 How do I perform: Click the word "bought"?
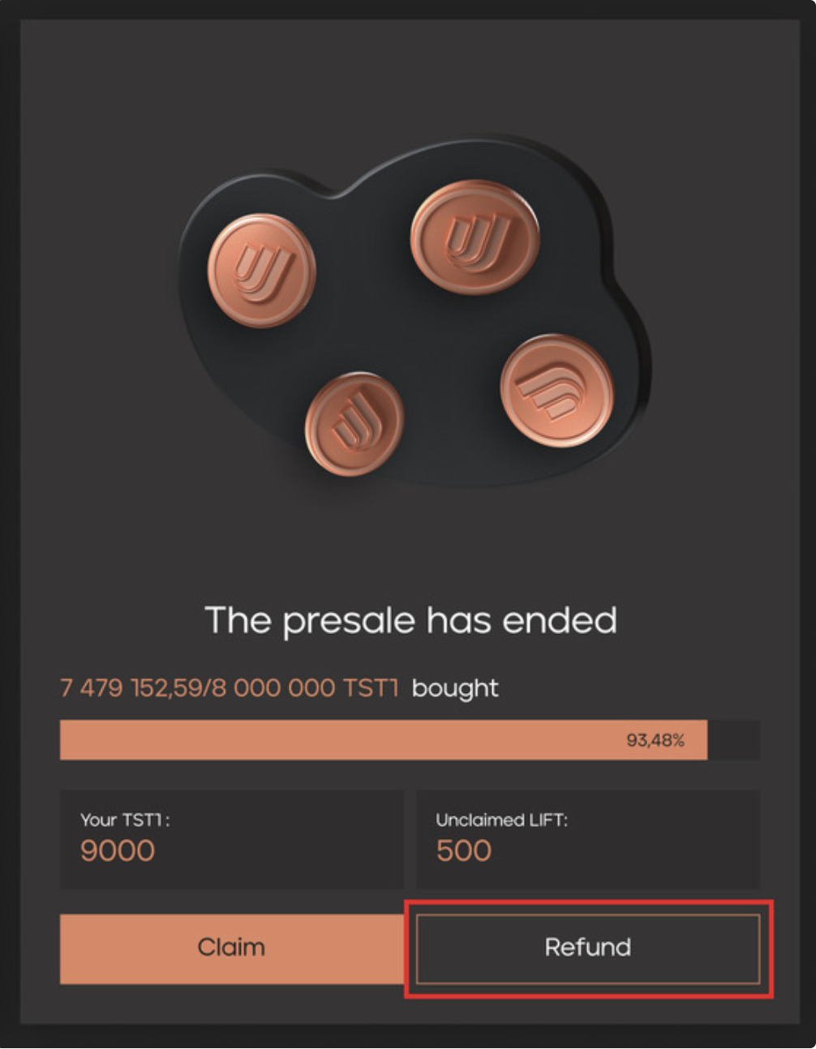455,688
